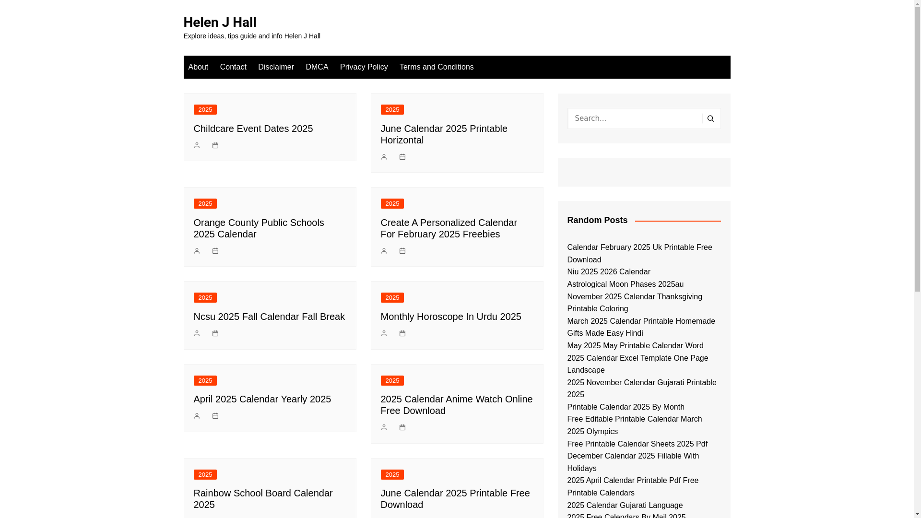The image size is (921, 518).
Task: Open the About menu item
Action: coord(198,67)
